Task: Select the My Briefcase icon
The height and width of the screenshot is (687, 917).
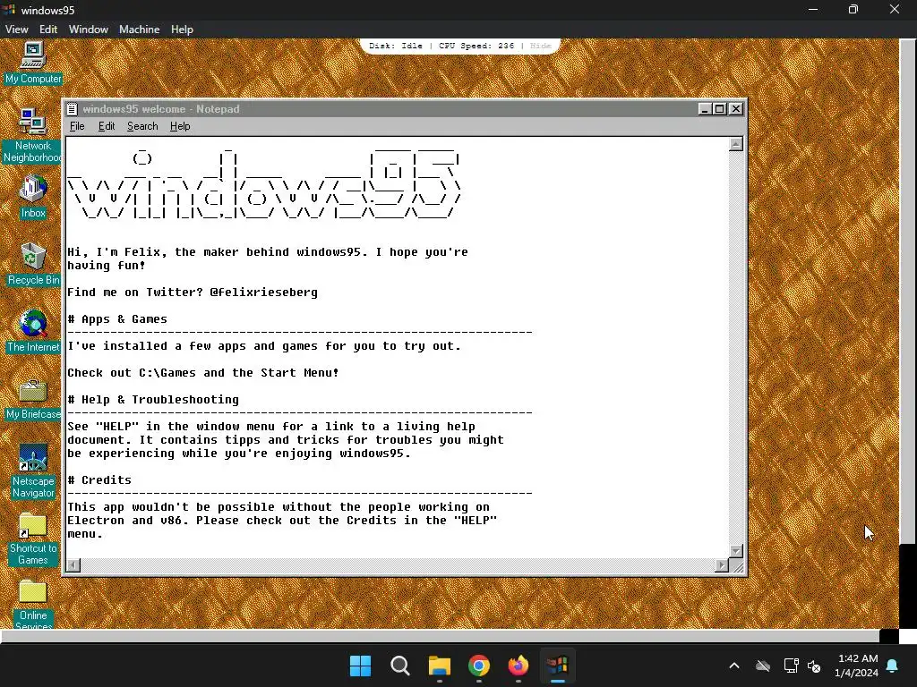Action: (x=33, y=398)
